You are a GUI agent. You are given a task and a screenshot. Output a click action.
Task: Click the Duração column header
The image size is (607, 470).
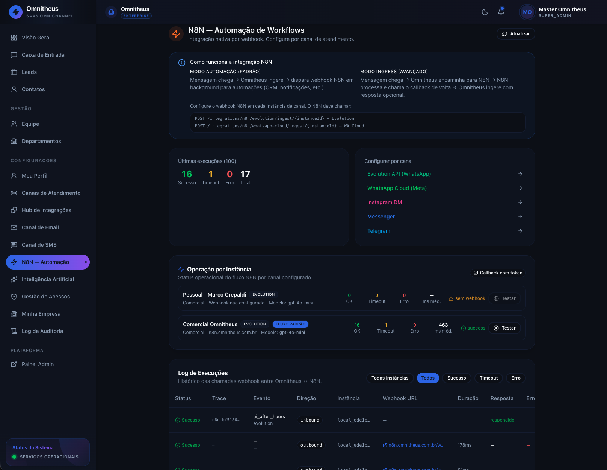point(468,398)
